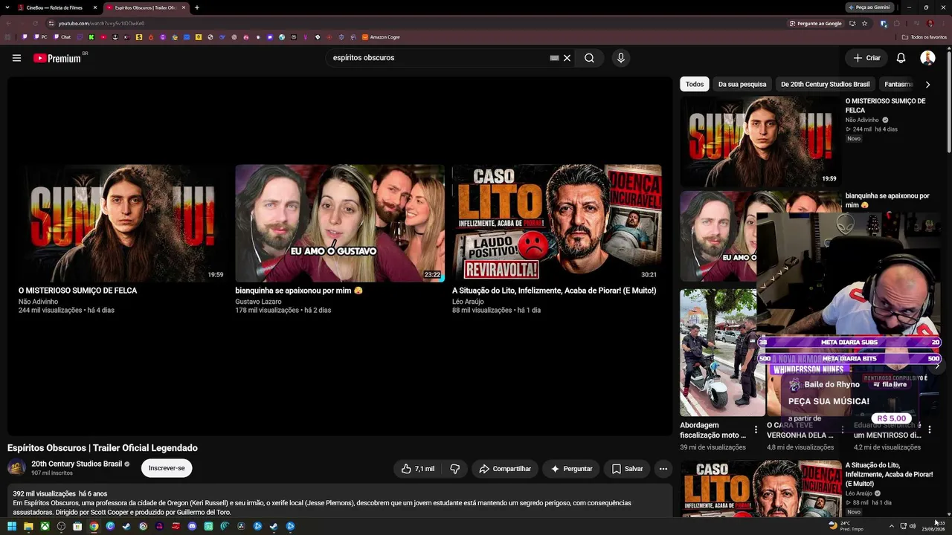Click the Criar button

pyautogui.click(x=866, y=58)
